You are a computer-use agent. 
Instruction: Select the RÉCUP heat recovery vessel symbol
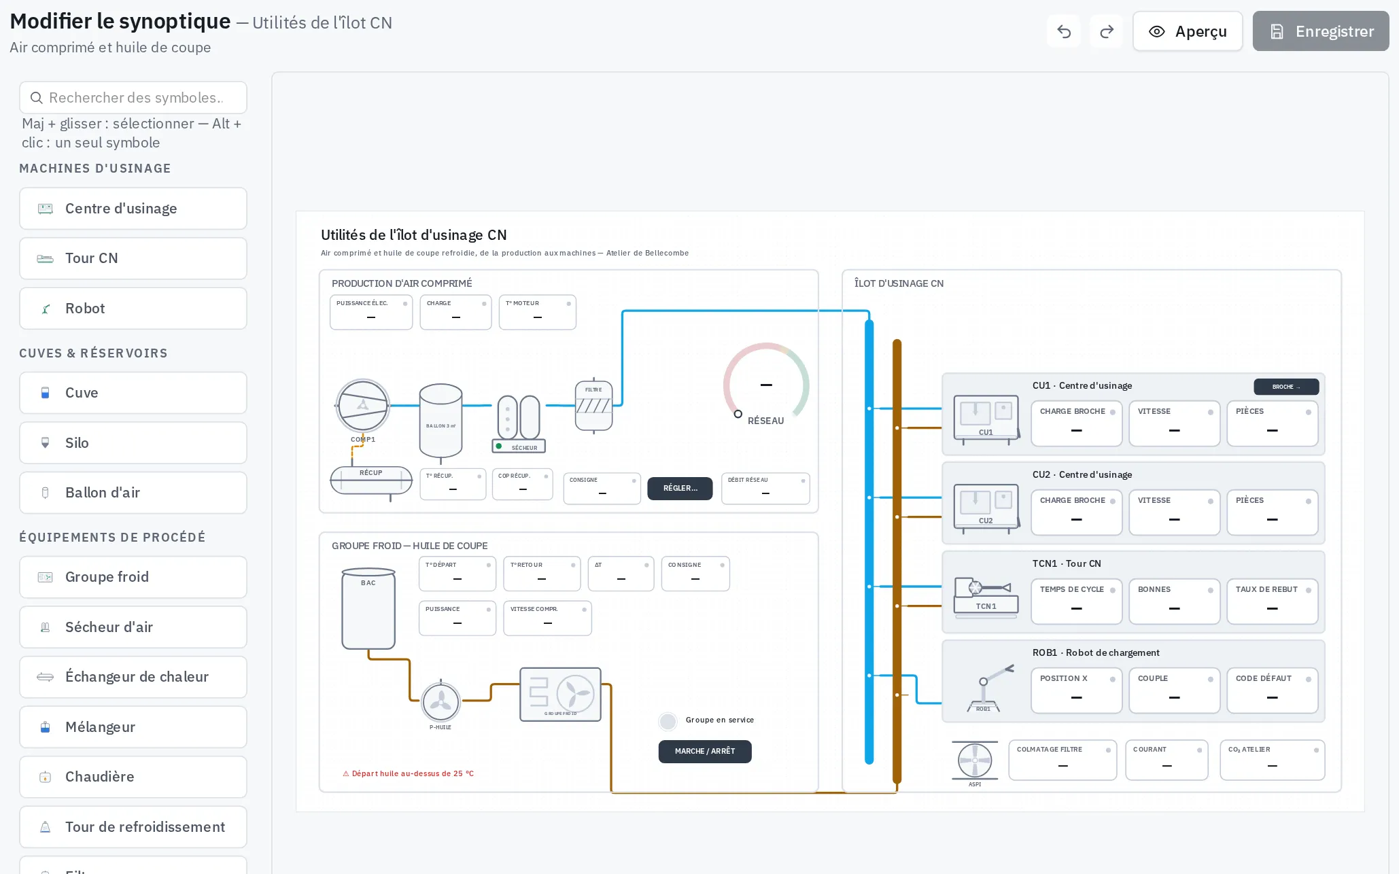coord(371,480)
